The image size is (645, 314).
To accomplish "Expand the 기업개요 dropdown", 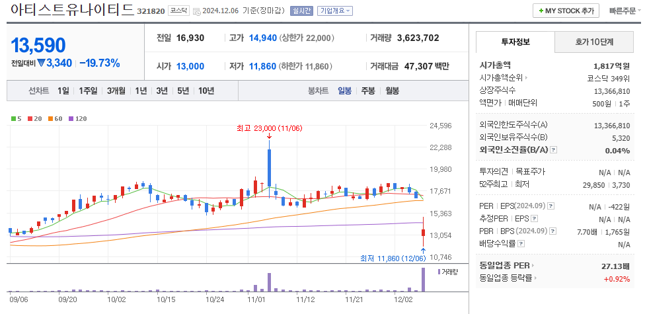I will pos(335,11).
